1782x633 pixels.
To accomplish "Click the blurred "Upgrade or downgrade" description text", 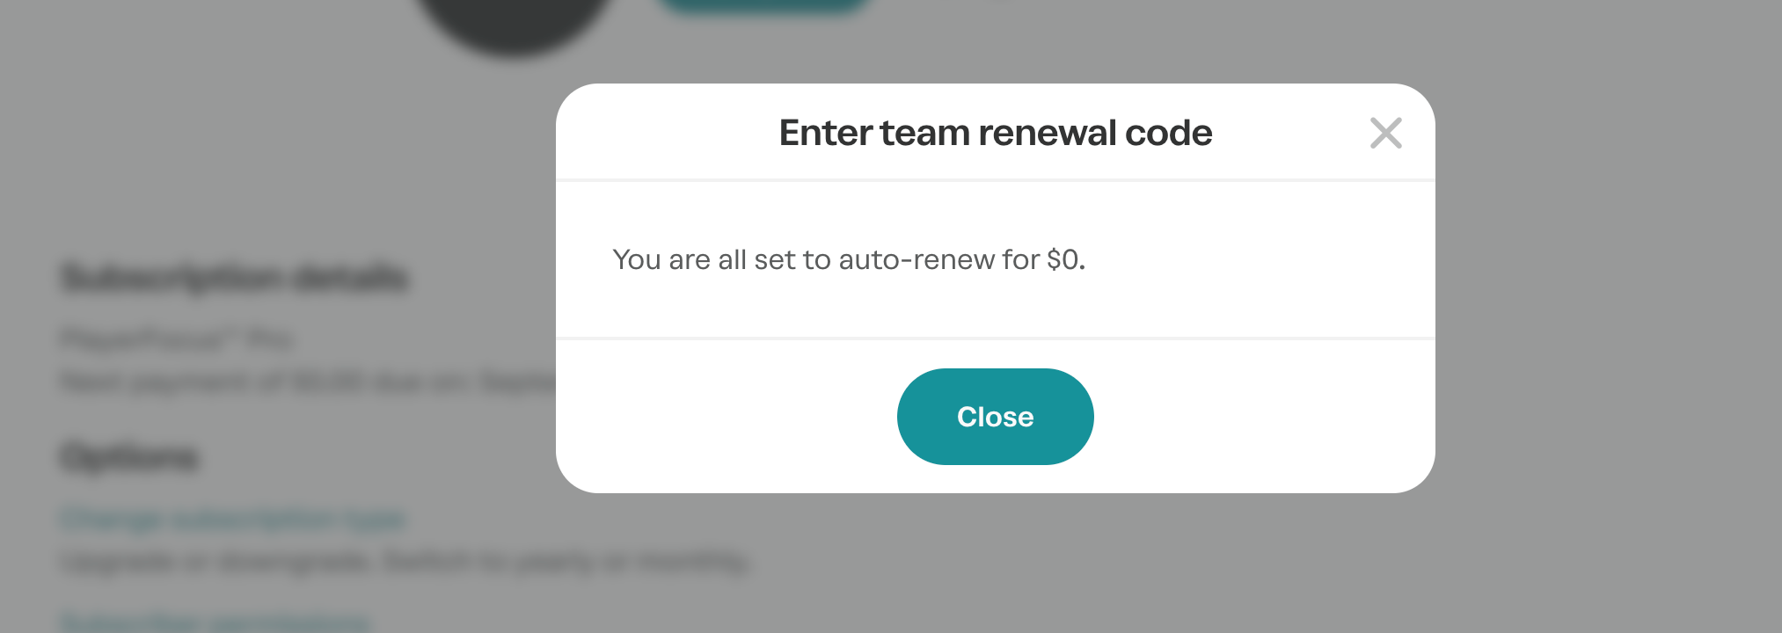I will [405, 561].
